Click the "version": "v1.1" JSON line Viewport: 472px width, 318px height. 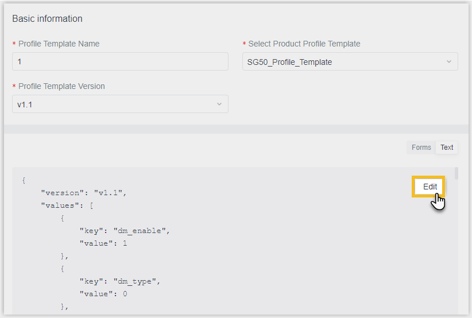[x=84, y=193]
